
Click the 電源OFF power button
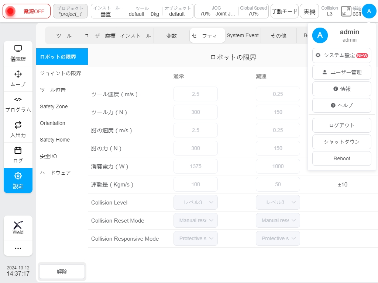point(27,11)
